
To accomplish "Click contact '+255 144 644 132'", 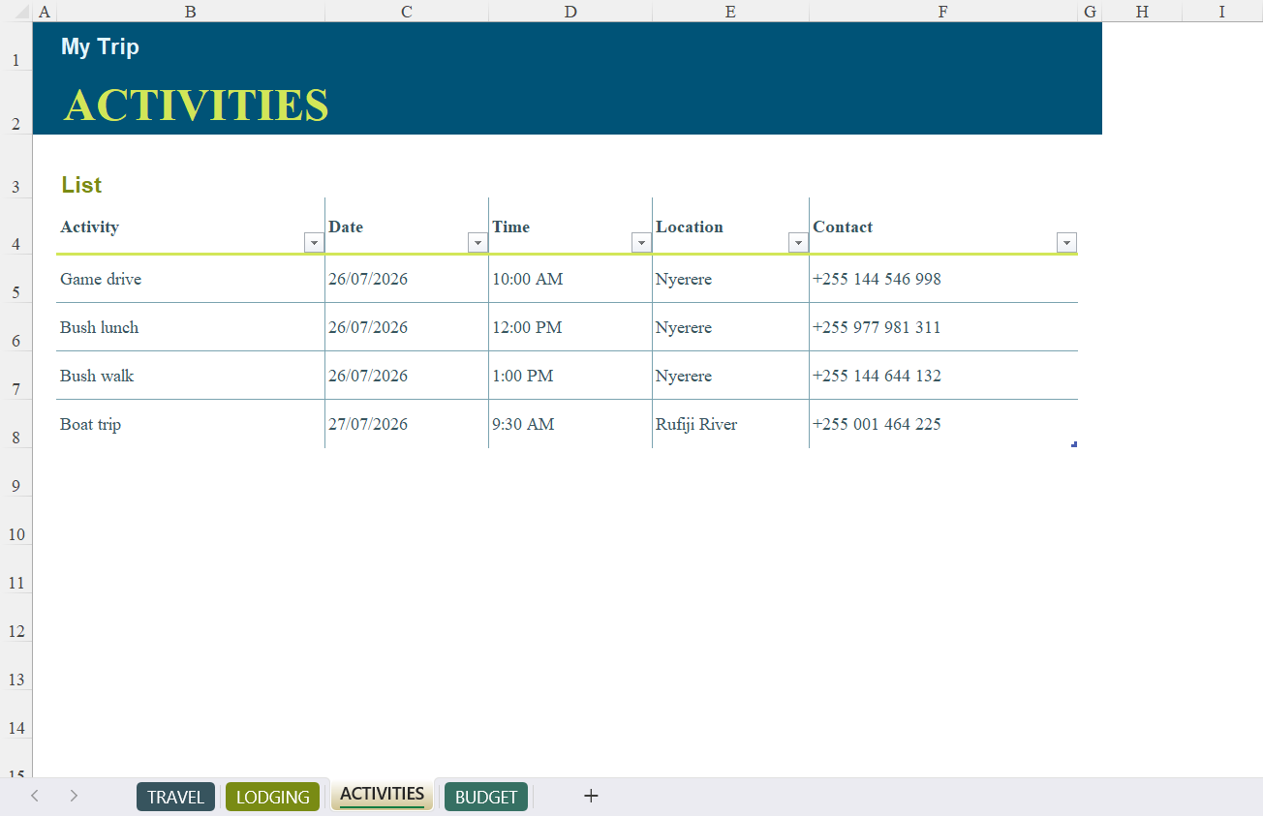I will coord(943,376).
